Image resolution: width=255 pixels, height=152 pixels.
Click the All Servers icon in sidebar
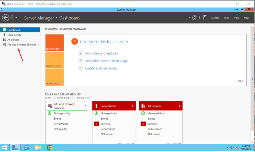pos(4,40)
